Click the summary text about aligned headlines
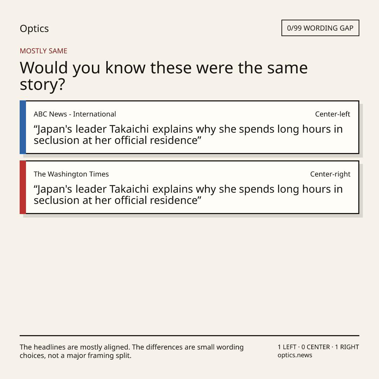 pyautogui.click(x=132, y=351)
